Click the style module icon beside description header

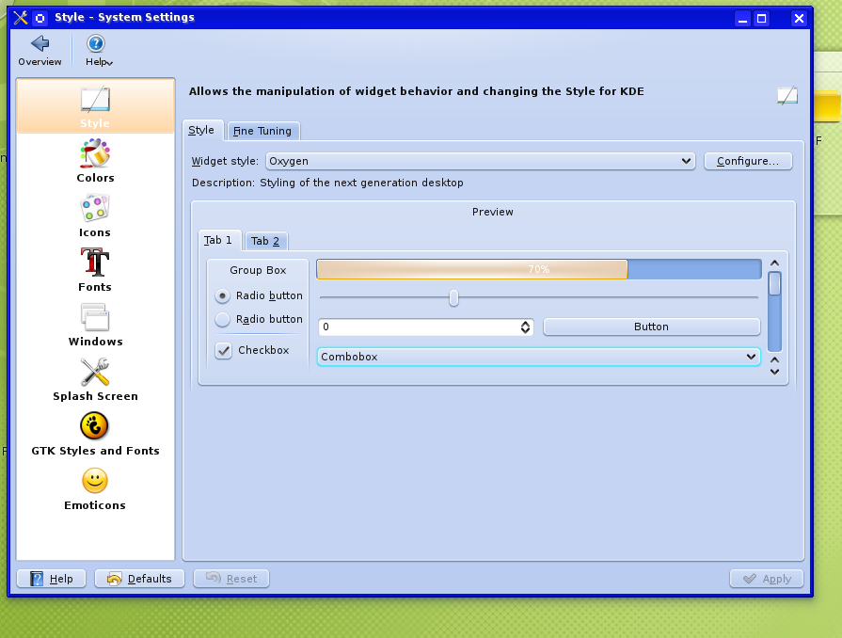787,96
